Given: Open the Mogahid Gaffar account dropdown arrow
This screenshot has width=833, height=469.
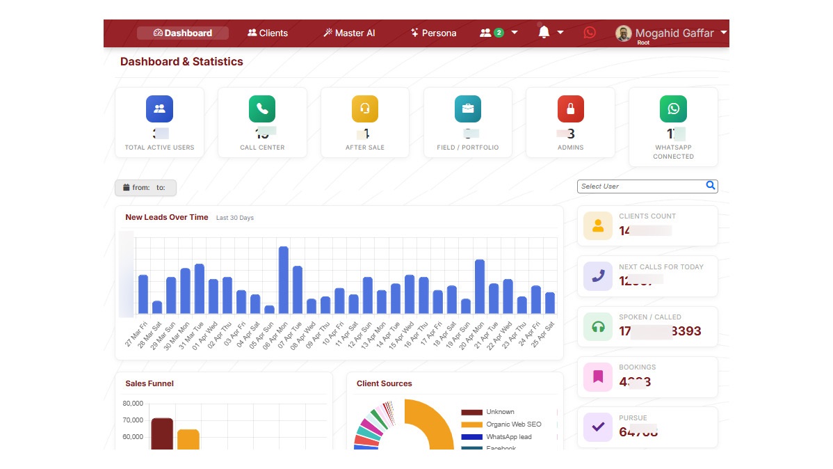Looking at the screenshot, I should click(724, 33).
